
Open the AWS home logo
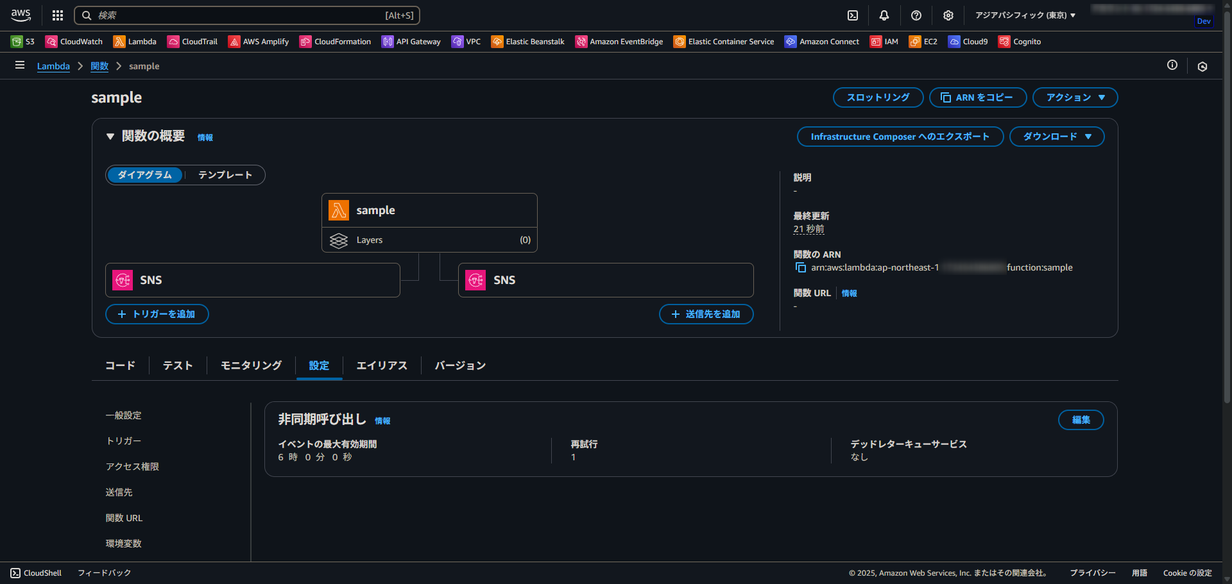tap(21, 15)
